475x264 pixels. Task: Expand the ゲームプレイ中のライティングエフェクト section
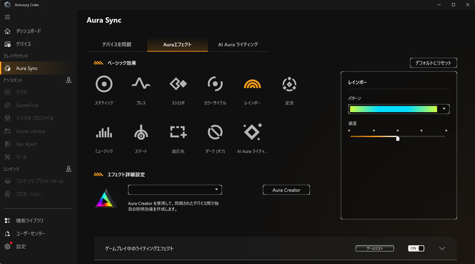pyautogui.click(x=442, y=248)
